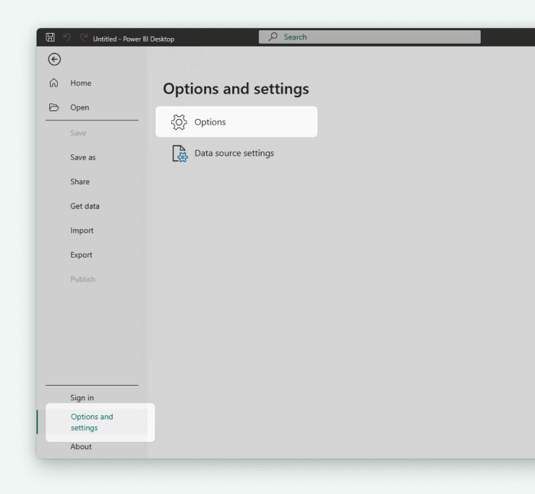Click the Data source settings icon
The height and width of the screenshot is (494, 535).
click(180, 154)
